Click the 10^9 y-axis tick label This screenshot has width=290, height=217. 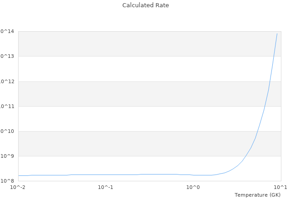click(x=7, y=156)
